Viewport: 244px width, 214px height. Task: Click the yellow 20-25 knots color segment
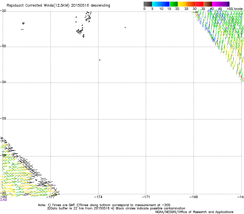[182, 4]
